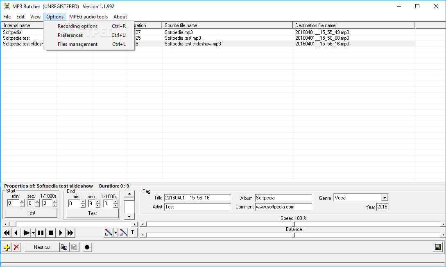
Task: Decrease Start sec. with down spinner
Action: (x=37, y=205)
